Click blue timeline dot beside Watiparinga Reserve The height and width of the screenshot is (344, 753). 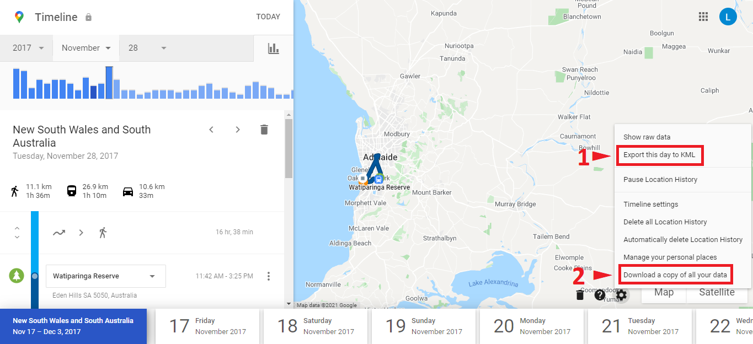click(x=35, y=276)
